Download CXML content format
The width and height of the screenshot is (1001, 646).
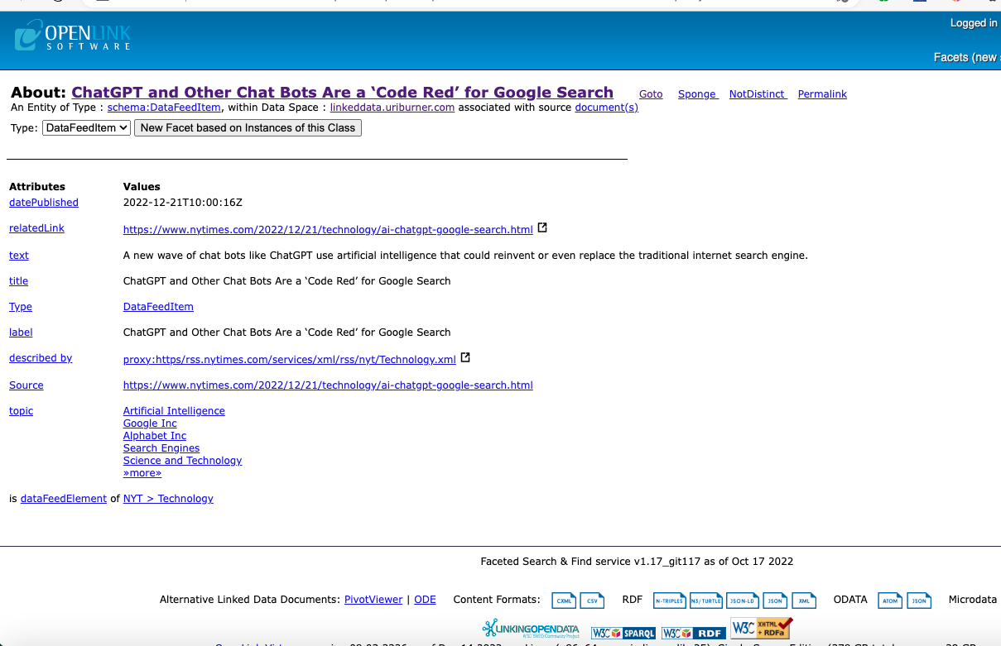tap(565, 601)
